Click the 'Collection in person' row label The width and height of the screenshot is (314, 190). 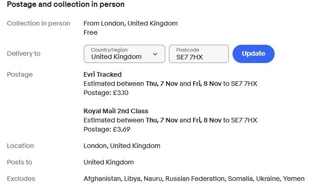[x=38, y=23]
